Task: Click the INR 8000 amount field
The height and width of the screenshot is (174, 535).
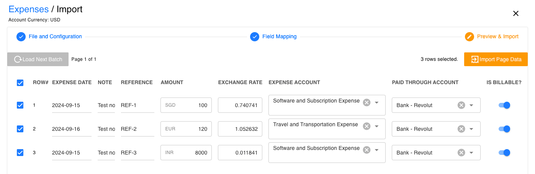Action: point(186,153)
